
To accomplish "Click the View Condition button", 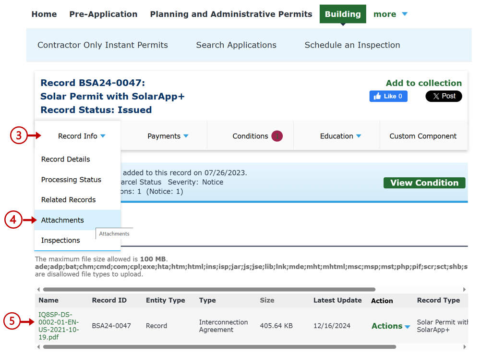I will 424,183.
